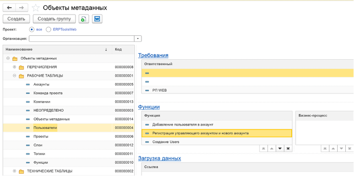354x176 pixels.
Task: Select Объекты метаданных item with code 000000014
Action: 69,119
